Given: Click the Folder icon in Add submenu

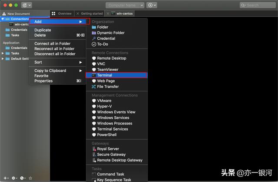Looking at the screenshot, I should pyautogui.click(x=94, y=27).
